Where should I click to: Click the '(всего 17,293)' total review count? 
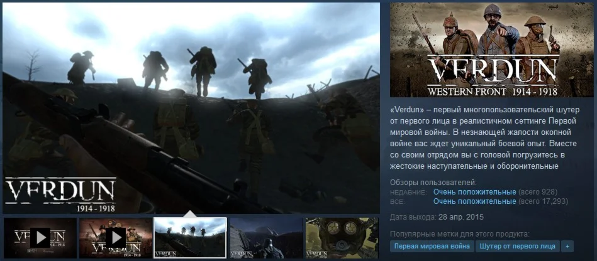[x=544, y=201]
